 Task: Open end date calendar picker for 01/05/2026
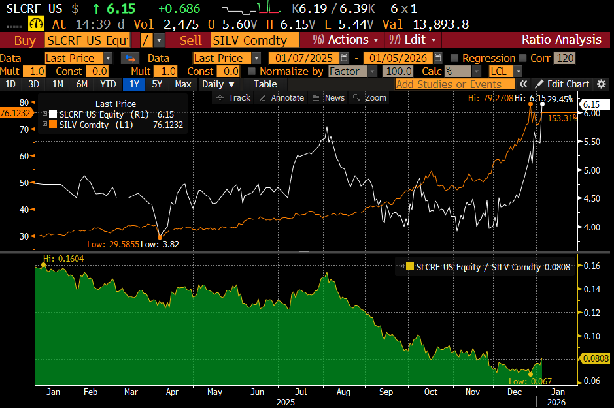438,58
